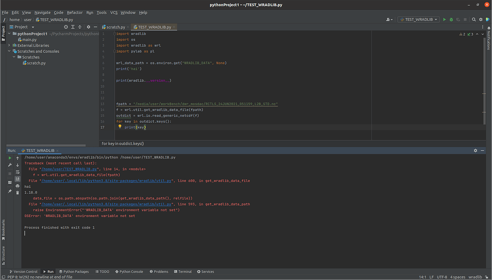Viewport: 492px width, 280px height.
Task: Click the trash icon to clear run output
Action: [x=18, y=192]
